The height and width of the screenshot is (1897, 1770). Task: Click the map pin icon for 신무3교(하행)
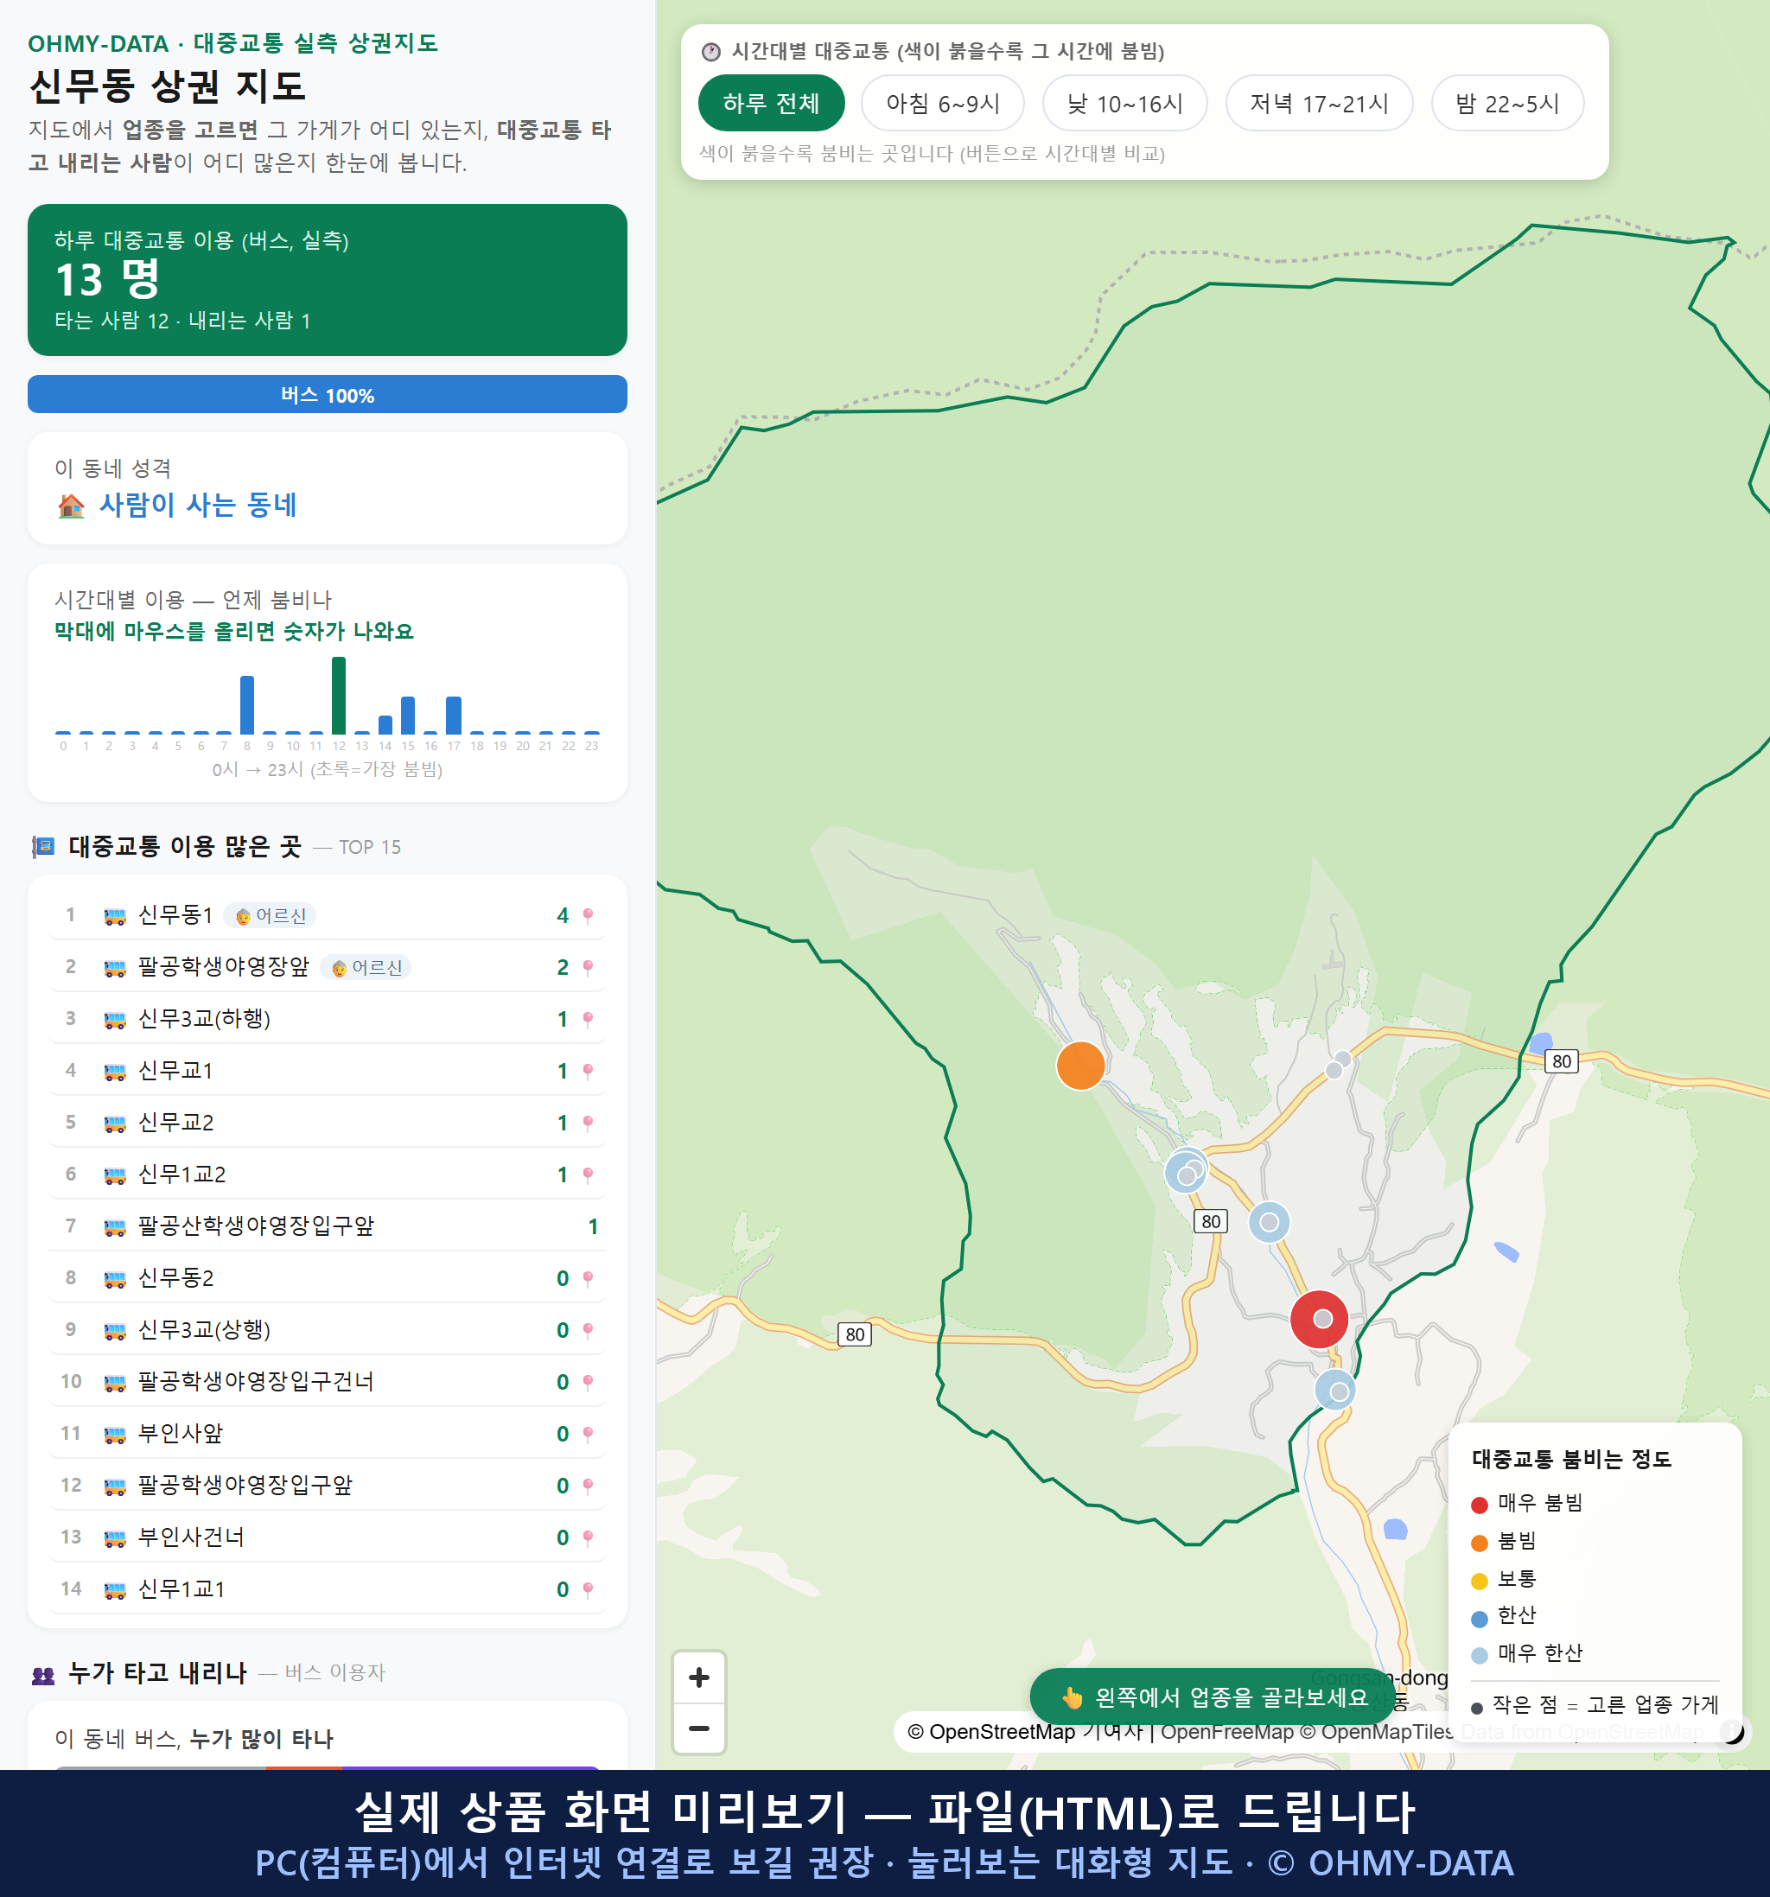588,1019
